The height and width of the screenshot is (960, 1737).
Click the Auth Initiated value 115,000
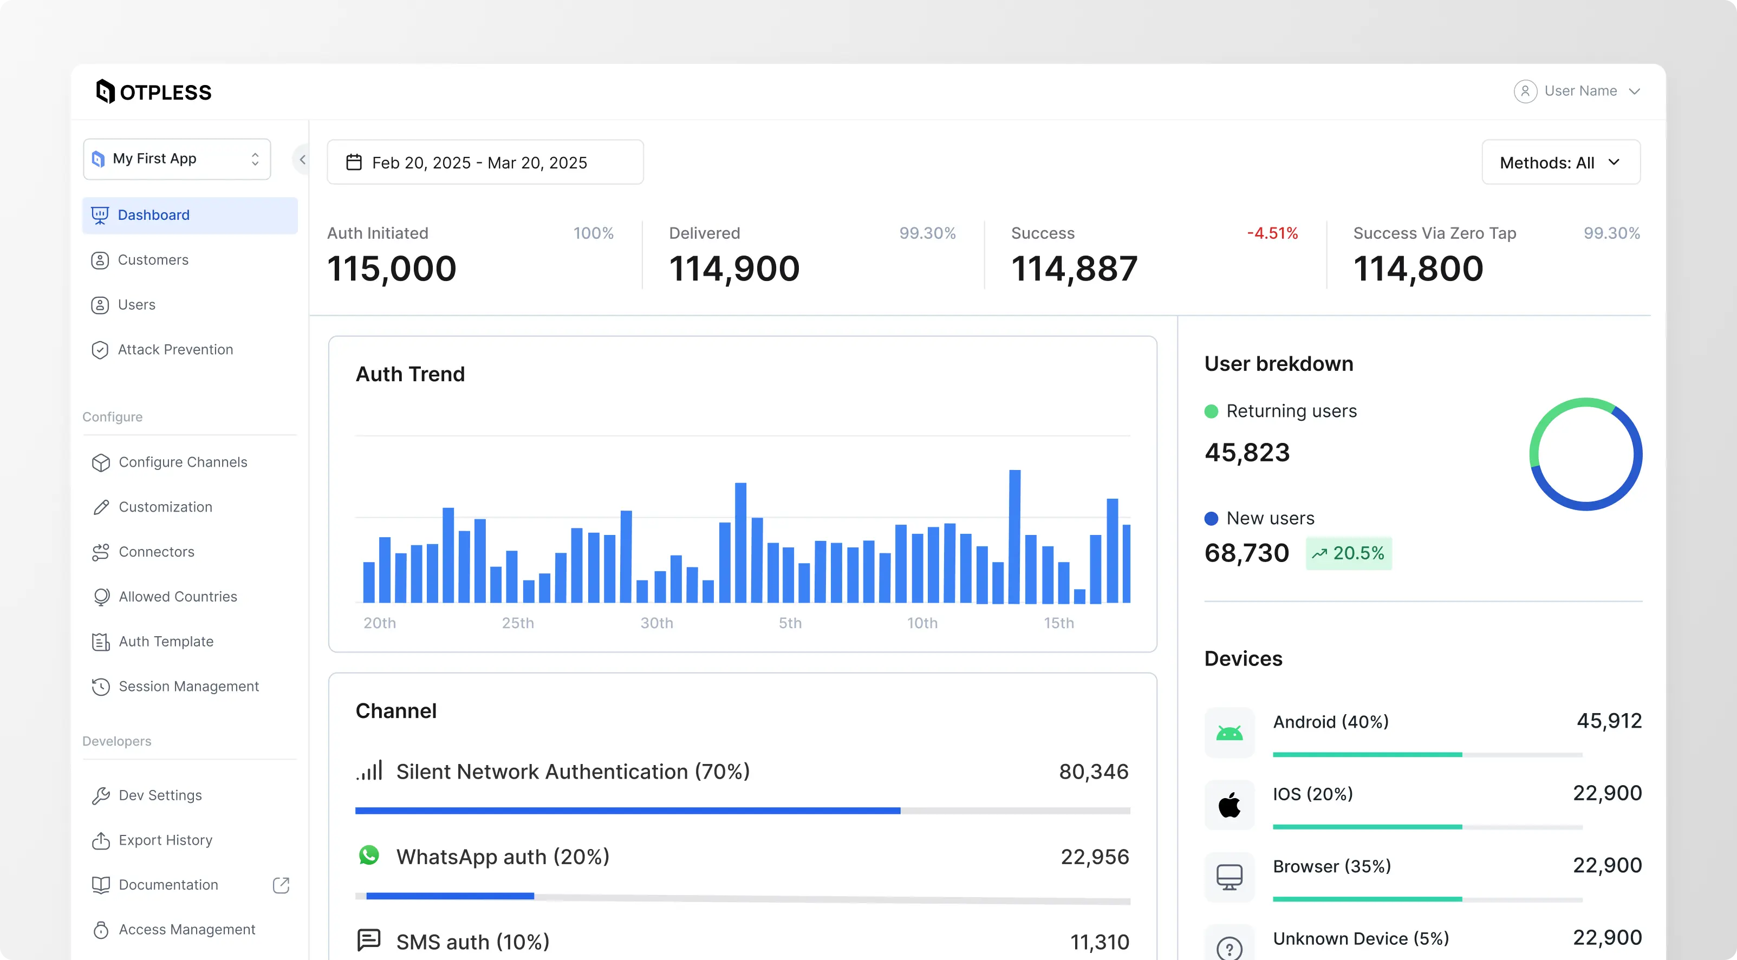(x=392, y=269)
